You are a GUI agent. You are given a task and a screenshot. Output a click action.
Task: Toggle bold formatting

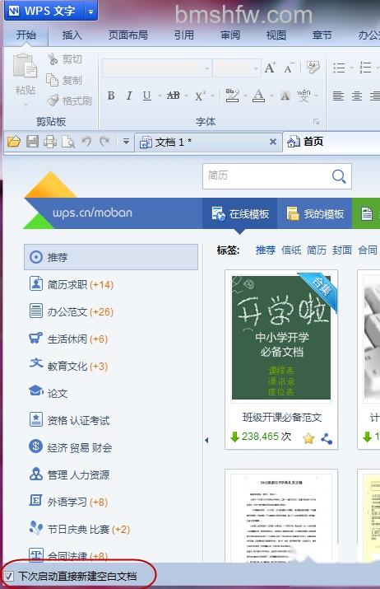tap(111, 96)
